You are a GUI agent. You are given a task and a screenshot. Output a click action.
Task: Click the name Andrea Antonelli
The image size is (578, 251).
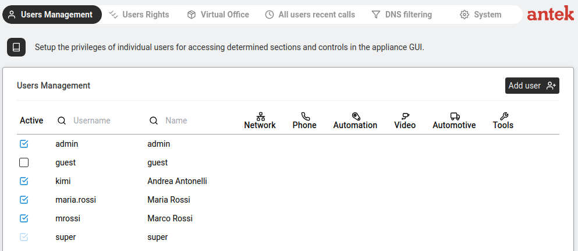178,181
